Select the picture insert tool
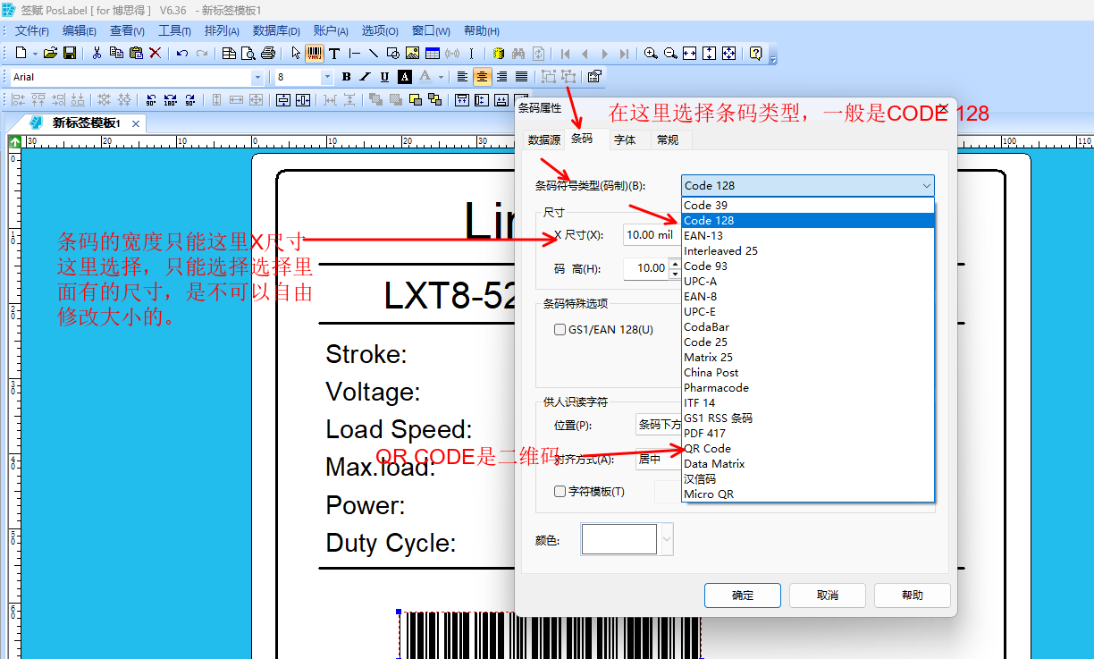This screenshot has height=659, width=1094. pyautogui.click(x=412, y=54)
